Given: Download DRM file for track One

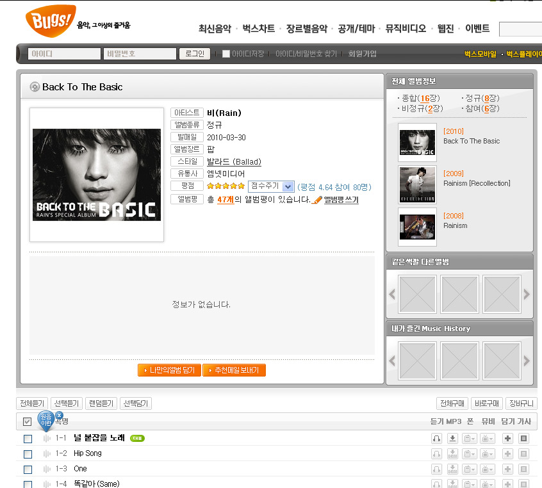Looking at the screenshot, I should point(452,469).
